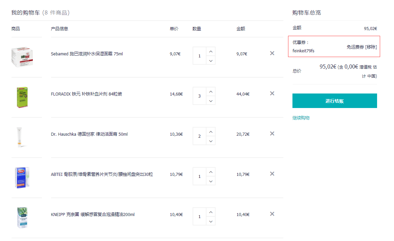Increase FLORADIX quantity with up arrow
Image resolution: width=394 pixels, height=241 pixels.
pos(211,92)
